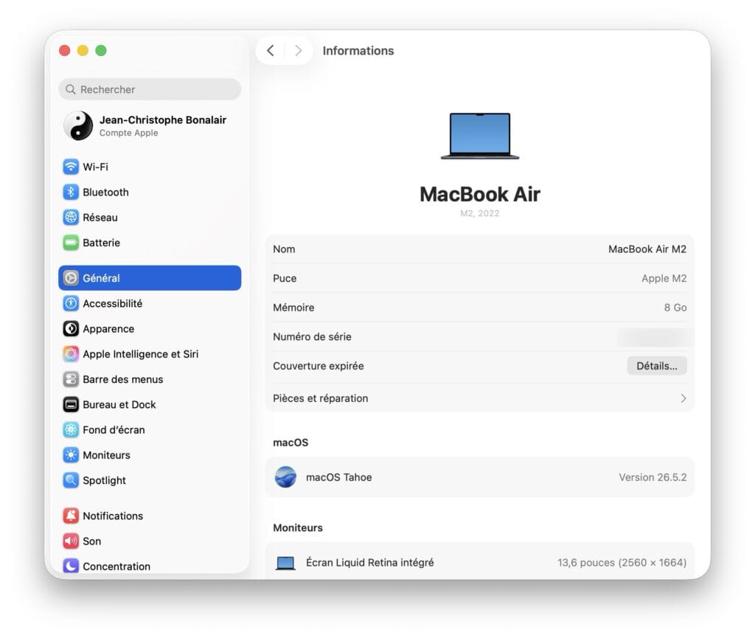The image size is (755, 638).
Task: Click the macOS Tahoe icon
Action: (285, 477)
